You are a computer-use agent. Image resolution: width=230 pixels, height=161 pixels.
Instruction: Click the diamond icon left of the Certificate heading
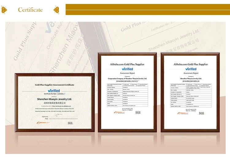click(x=4, y=10)
